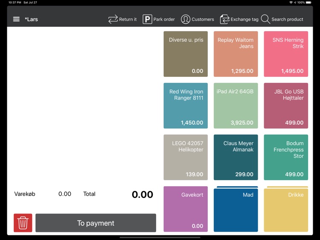Image resolution: width=320 pixels, height=240 pixels.
Task: Expand the Drikke product folder
Action: [286, 209]
